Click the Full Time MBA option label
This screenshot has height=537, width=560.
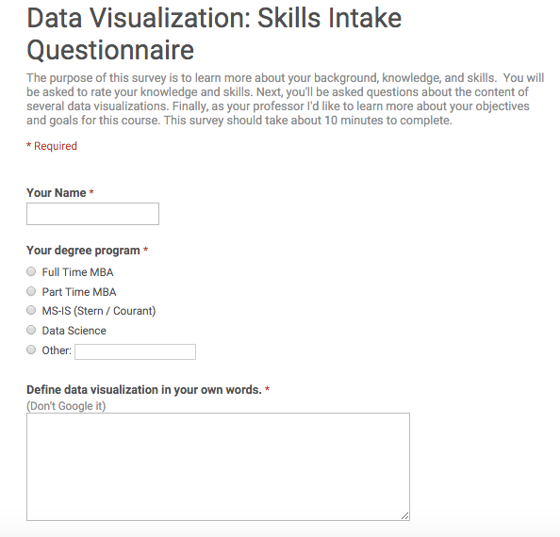(78, 272)
